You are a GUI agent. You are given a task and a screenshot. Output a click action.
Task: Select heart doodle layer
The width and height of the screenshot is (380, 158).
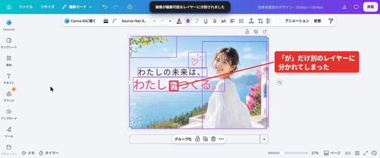point(197,60)
